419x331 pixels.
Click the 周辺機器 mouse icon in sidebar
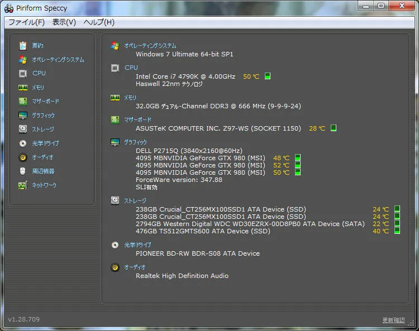click(23, 171)
